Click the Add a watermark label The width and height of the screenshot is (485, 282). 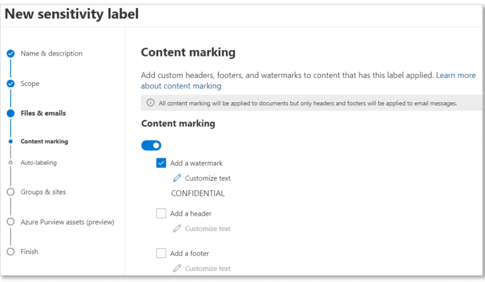coord(196,163)
